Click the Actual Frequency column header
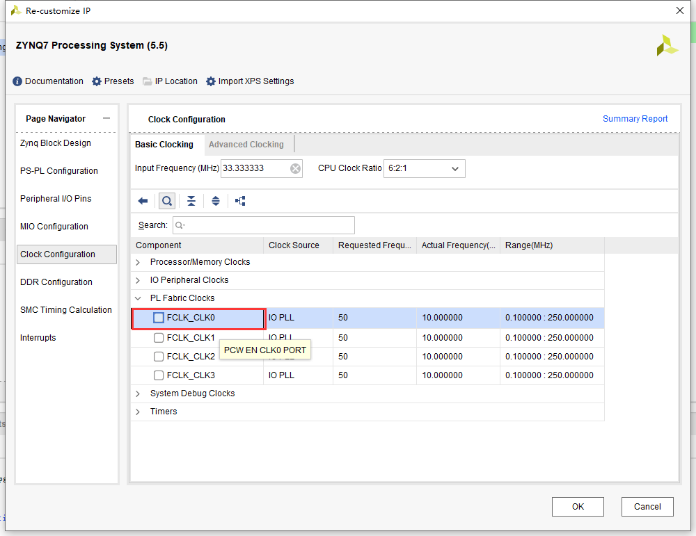The height and width of the screenshot is (536, 696). tap(458, 245)
